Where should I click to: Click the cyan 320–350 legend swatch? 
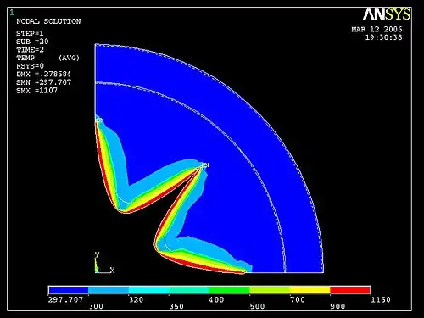point(148,290)
